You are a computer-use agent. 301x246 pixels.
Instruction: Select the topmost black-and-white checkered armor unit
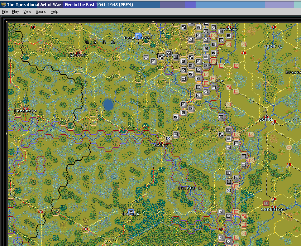tap(184, 27)
